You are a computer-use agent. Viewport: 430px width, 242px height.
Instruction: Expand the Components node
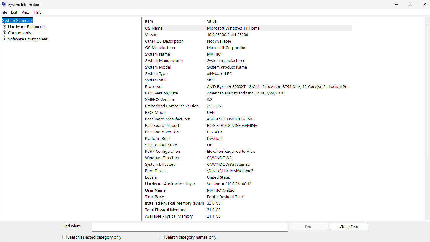tap(5, 33)
